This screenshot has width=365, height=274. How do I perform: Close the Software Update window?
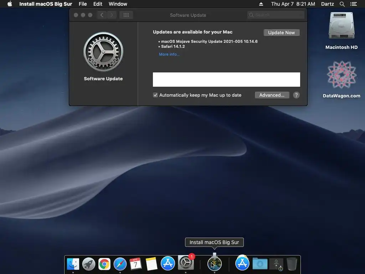(76, 15)
